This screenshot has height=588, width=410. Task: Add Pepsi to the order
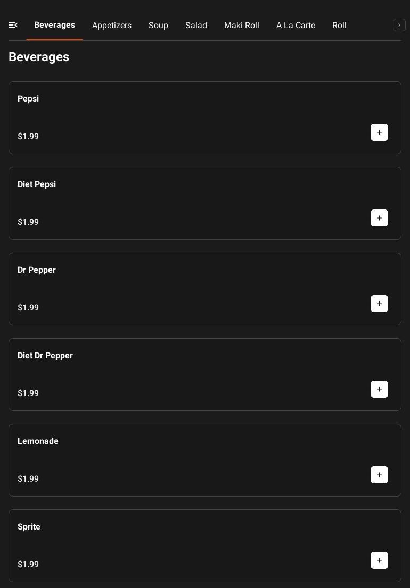(x=379, y=132)
